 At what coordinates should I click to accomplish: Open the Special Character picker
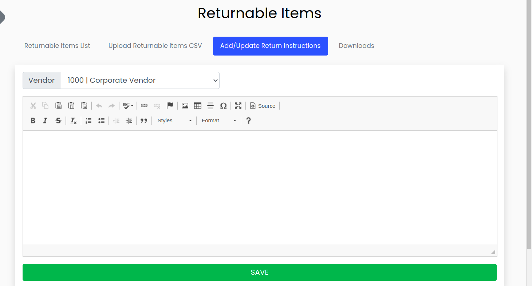tap(223, 106)
